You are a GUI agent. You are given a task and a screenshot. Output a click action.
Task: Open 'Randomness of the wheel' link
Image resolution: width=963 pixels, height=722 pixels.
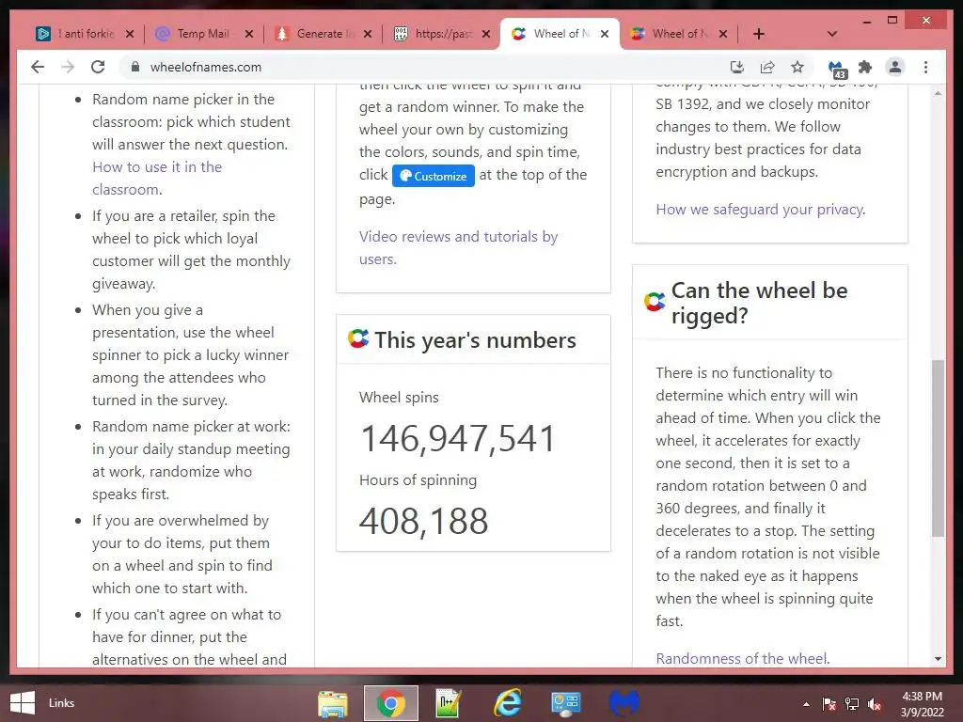tap(741, 658)
